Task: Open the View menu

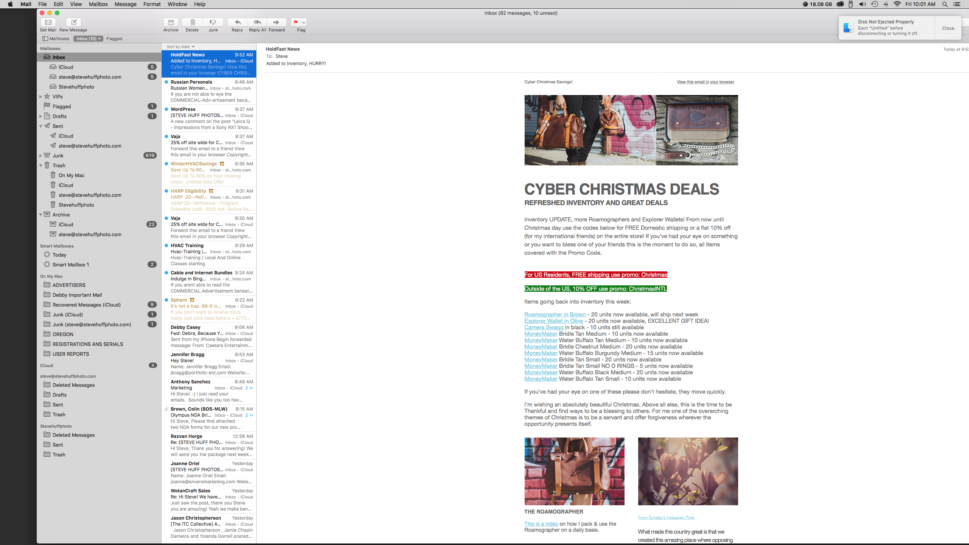Action: (76, 4)
